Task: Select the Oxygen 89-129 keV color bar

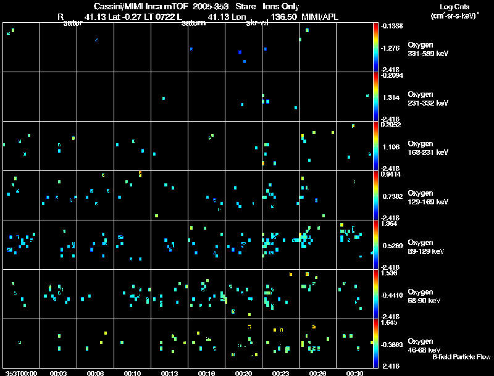Action: [x=375, y=245]
